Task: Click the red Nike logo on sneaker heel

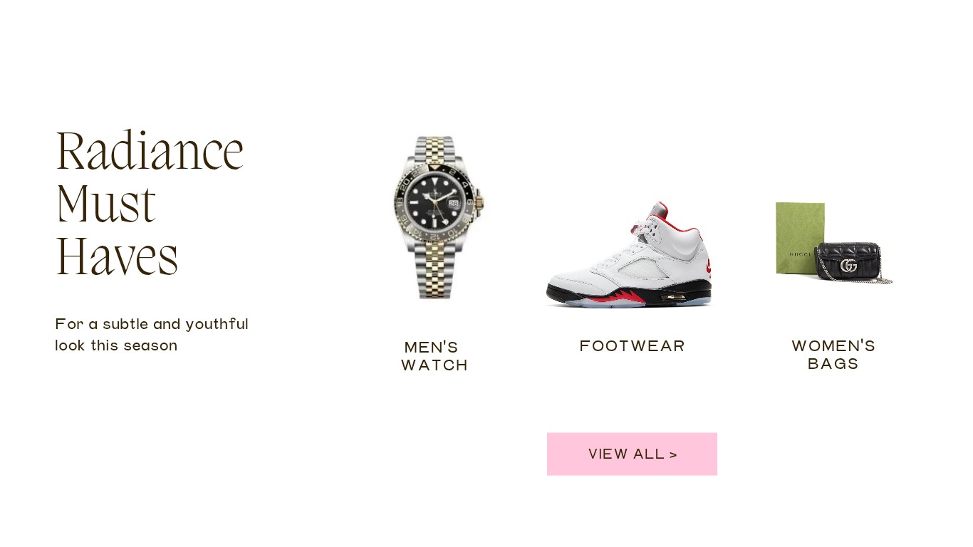Action: 708,268
